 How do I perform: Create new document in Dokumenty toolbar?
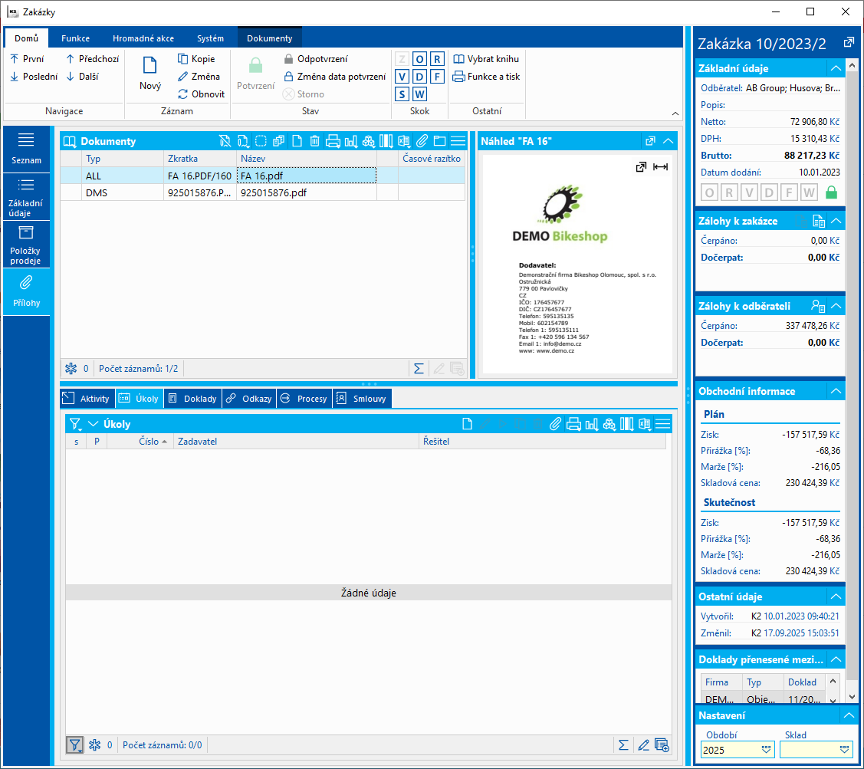tap(297, 141)
